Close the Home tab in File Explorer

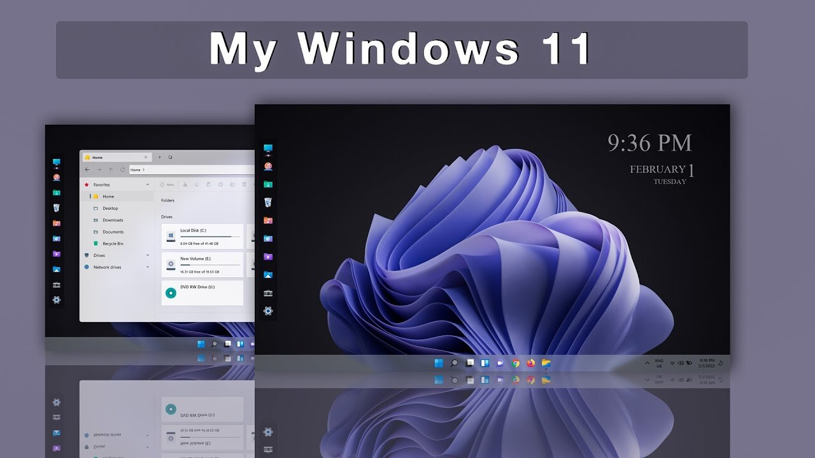(146, 157)
